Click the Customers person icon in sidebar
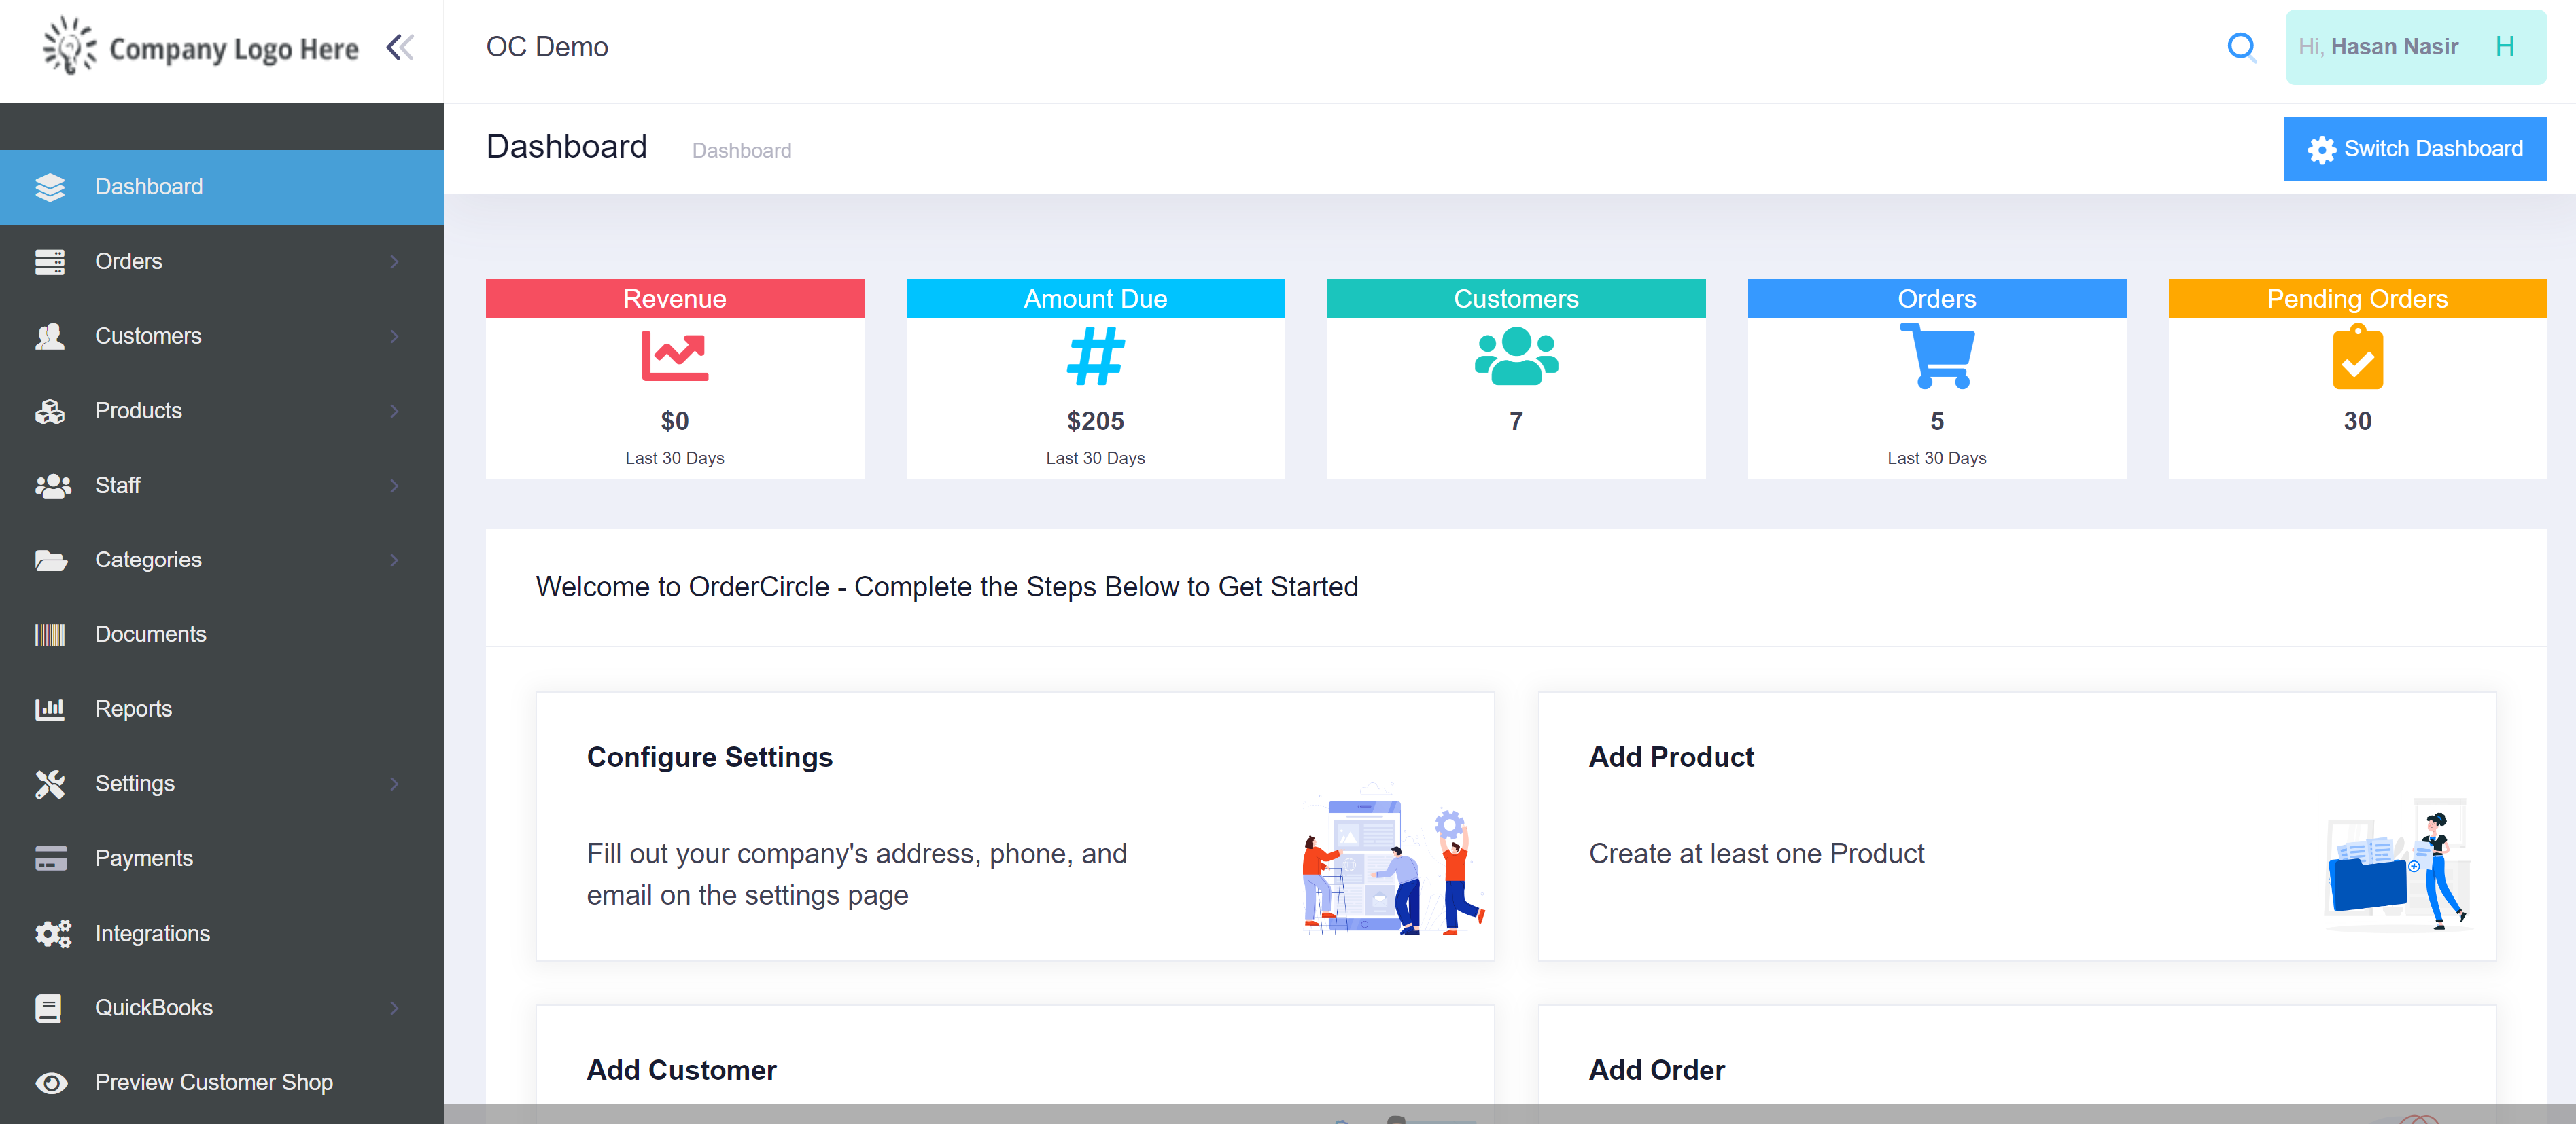Viewport: 2576px width, 1124px height. point(50,337)
